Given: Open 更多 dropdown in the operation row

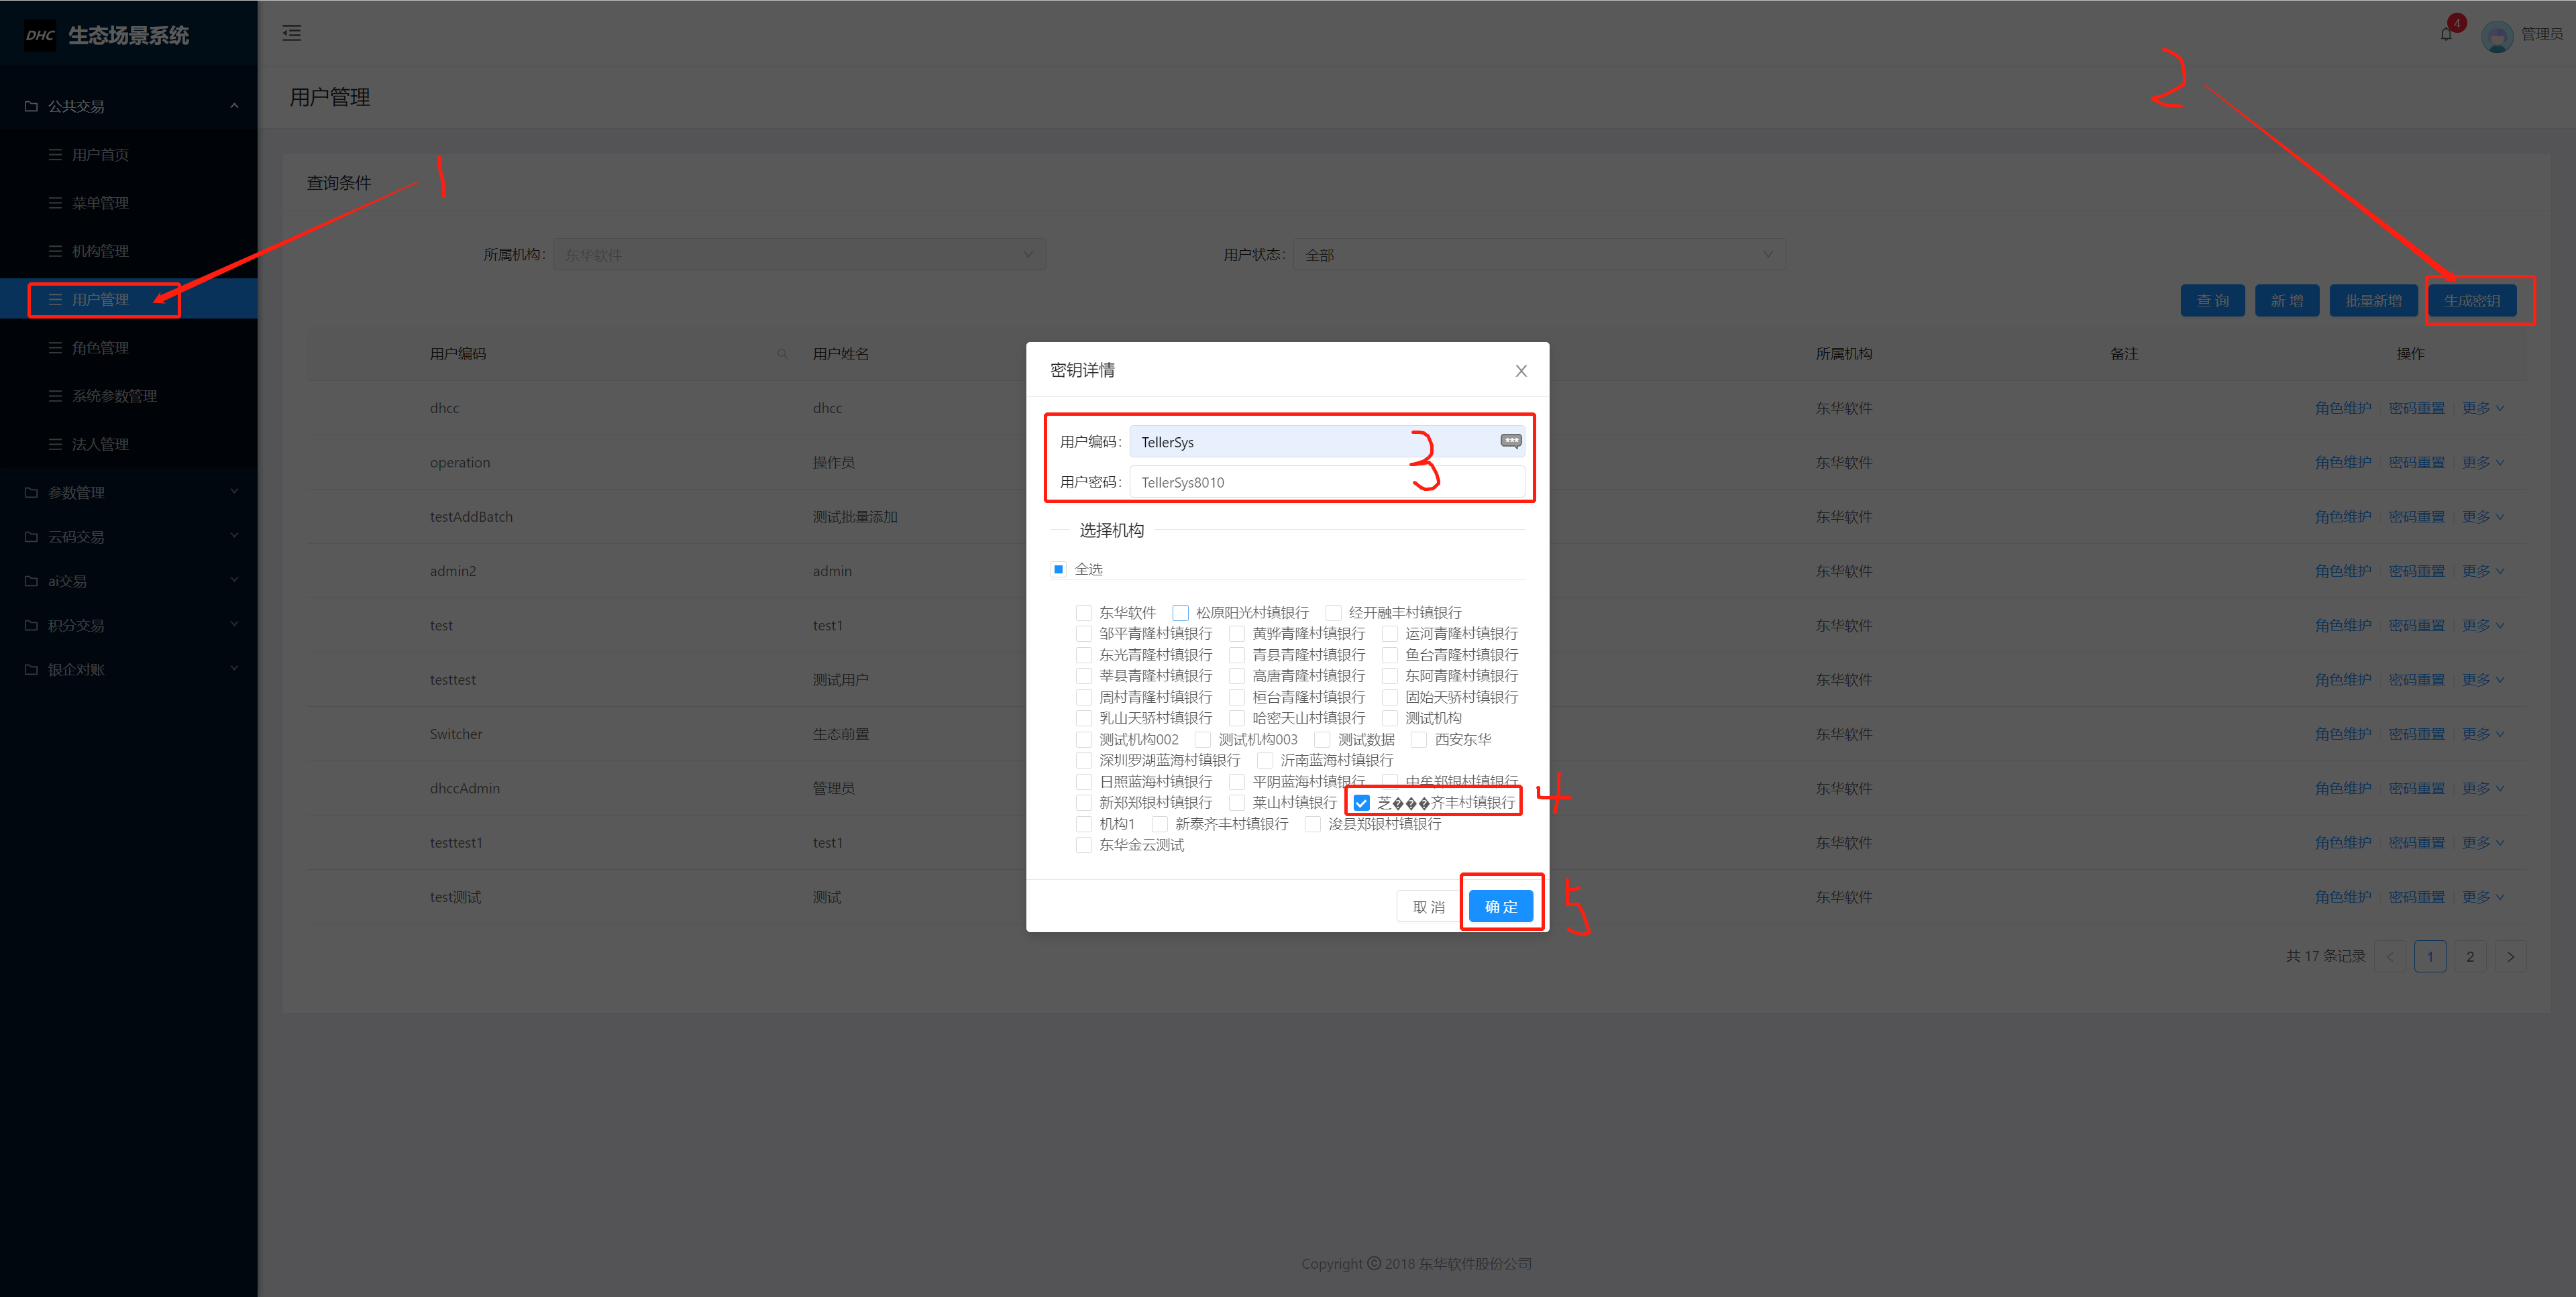Looking at the screenshot, I should (2483, 462).
